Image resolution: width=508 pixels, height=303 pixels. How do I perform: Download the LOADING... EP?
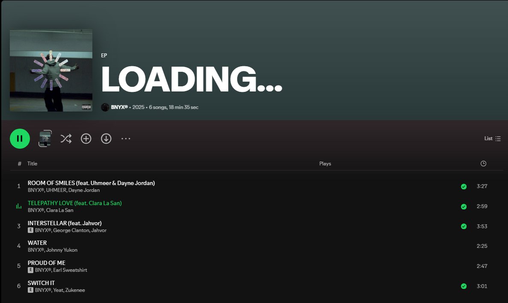(106, 138)
